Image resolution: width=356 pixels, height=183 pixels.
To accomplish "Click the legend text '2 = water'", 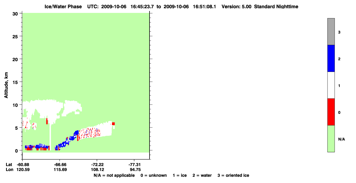I will pos(202,175).
